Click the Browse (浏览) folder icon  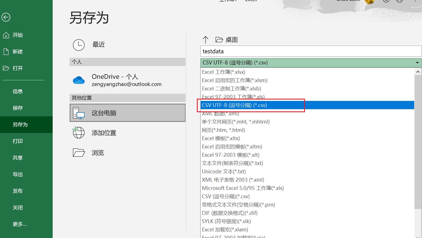tap(79, 153)
